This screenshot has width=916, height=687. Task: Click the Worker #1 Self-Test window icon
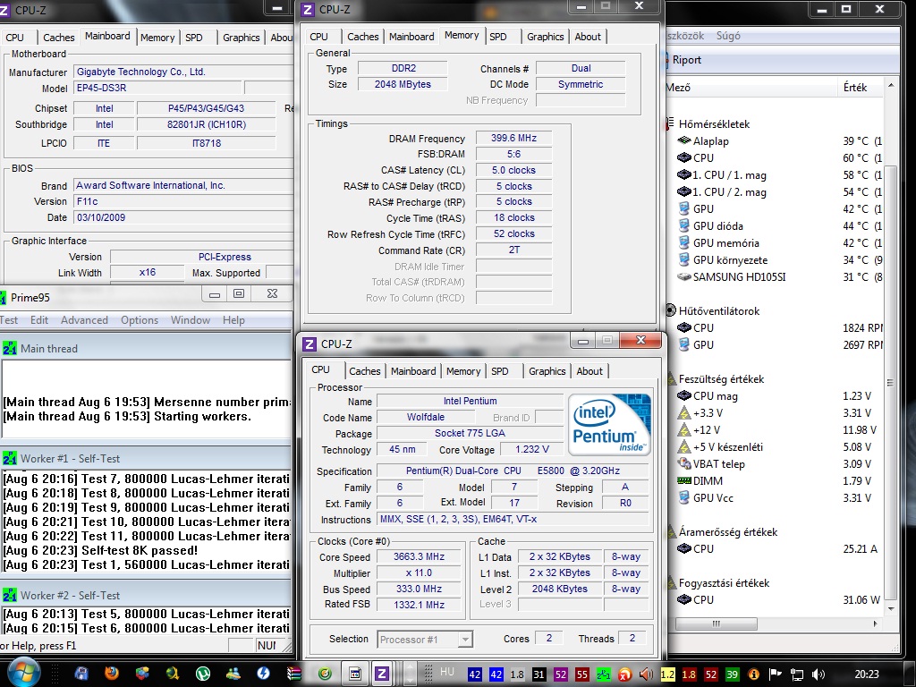(x=10, y=459)
